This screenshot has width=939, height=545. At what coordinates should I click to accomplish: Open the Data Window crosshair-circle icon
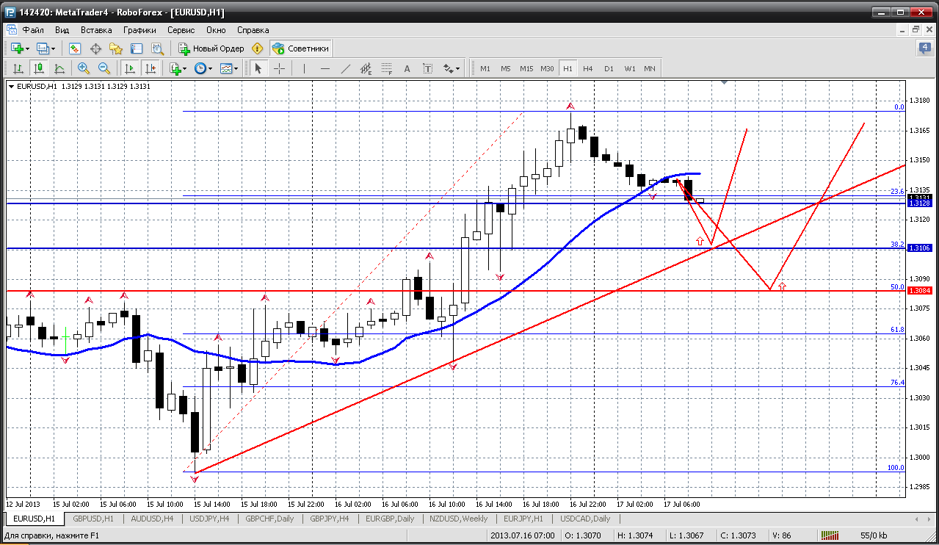[95, 48]
